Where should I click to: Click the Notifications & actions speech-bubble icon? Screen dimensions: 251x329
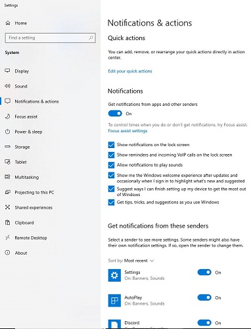pos(8,101)
